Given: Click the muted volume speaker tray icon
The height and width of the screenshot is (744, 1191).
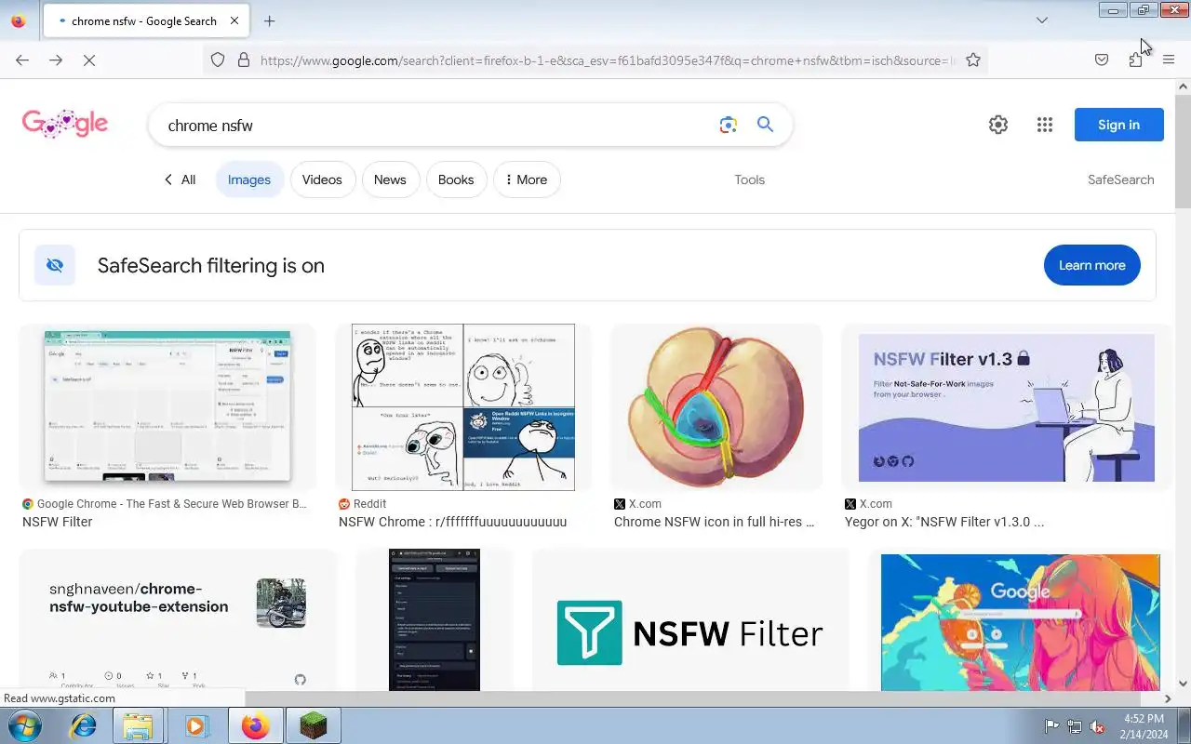Looking at the screenshot, I should (1098, 726).
